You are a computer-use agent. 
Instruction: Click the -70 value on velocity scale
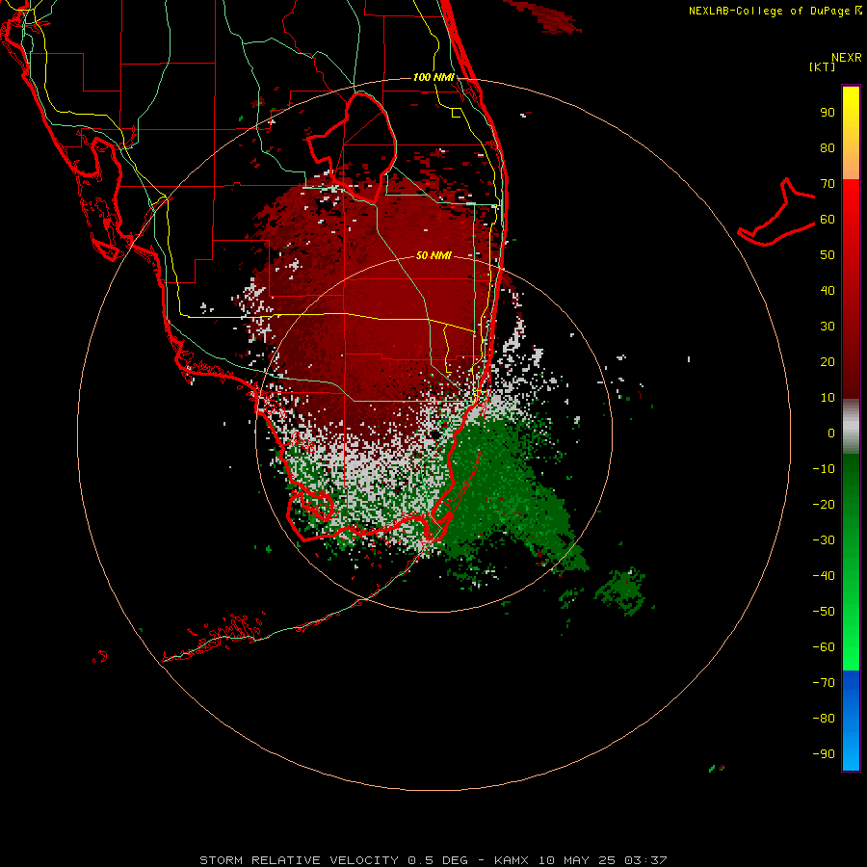click(x=824, y=682)
